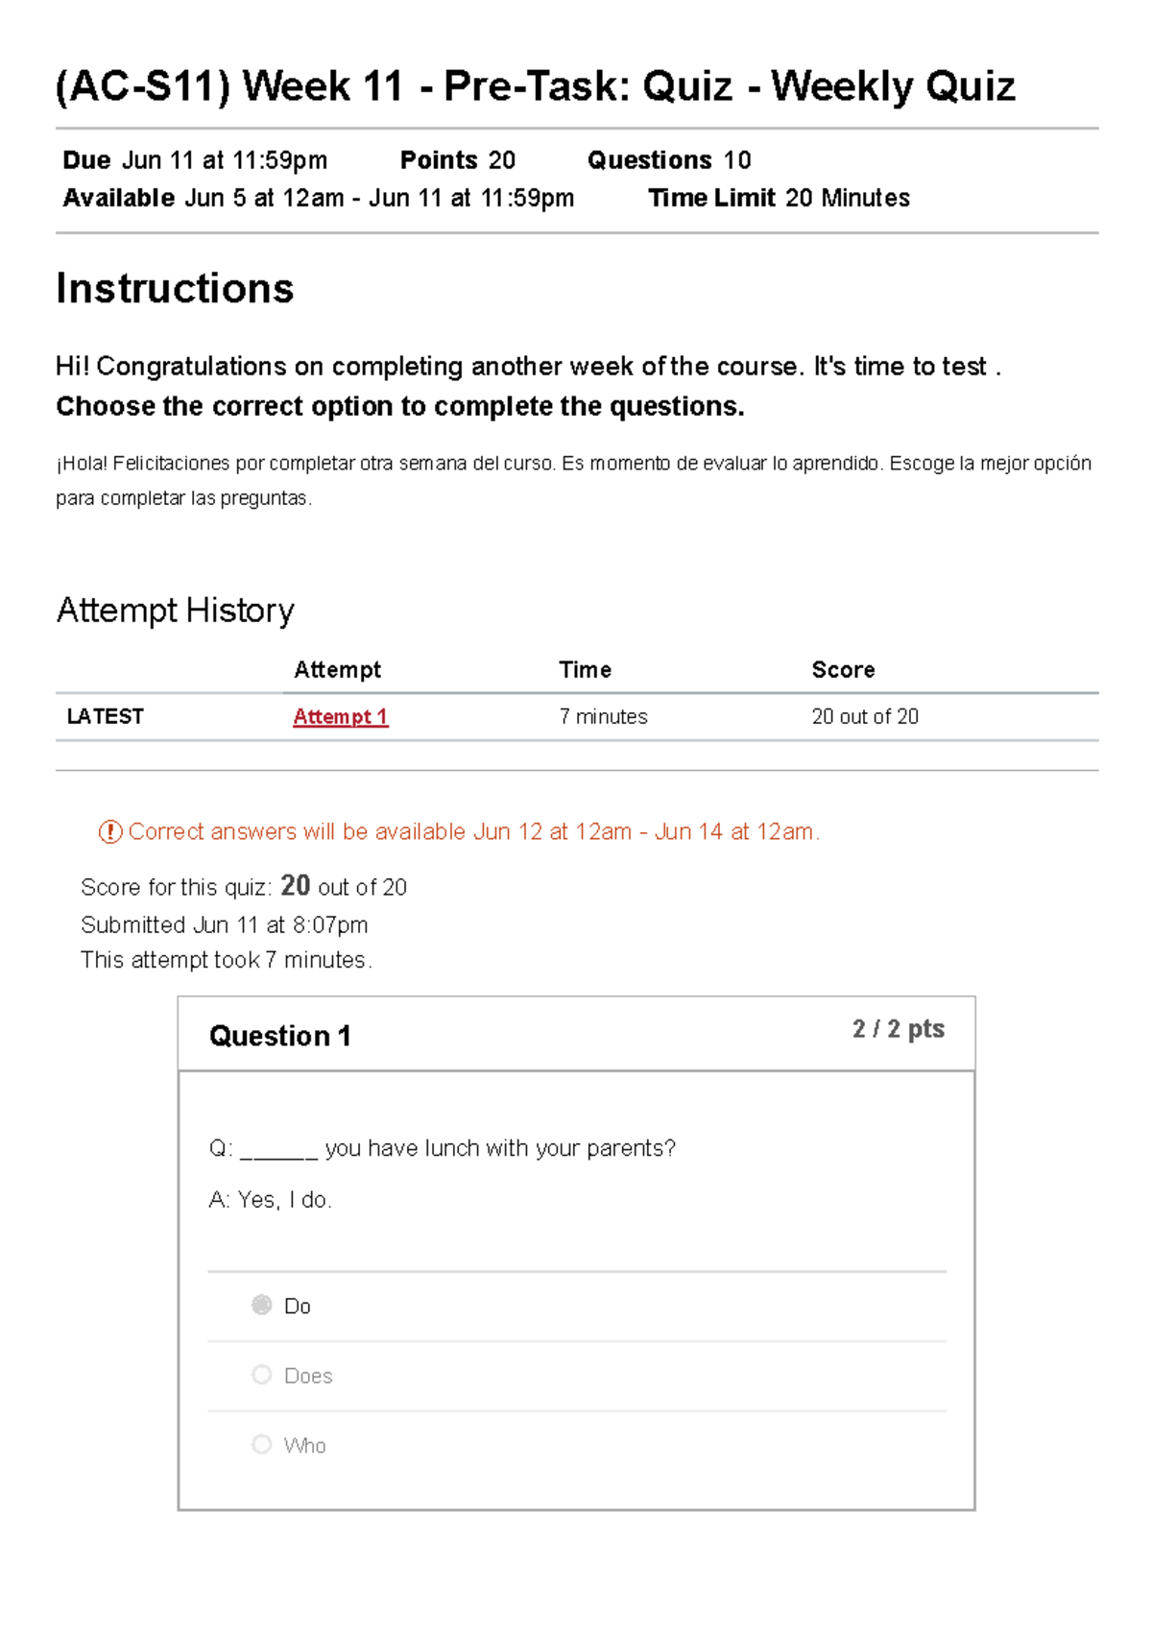Screen dimensions: 1152x1630
Task: Click the Score column header
Action: [844, 669]
